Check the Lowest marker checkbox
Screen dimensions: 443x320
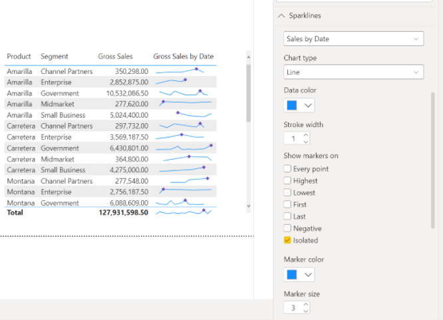coord(287,192)
